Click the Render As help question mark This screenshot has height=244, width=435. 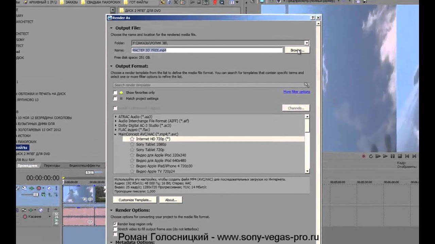[x=313, y=18]
